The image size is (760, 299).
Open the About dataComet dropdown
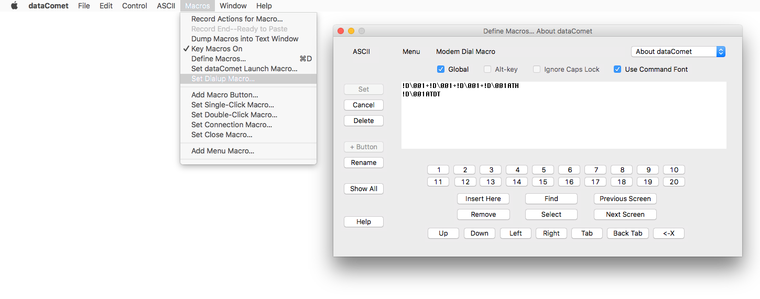click(x=678, y=51)
